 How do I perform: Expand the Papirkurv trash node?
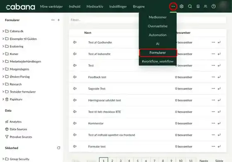tap(3, 99)
